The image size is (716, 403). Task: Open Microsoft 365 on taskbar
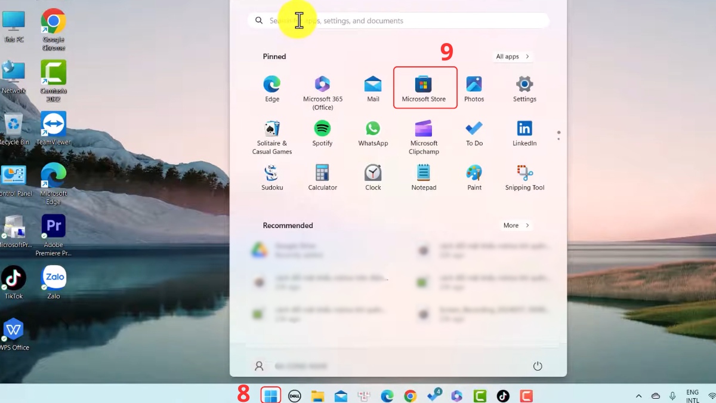(456, 396)
